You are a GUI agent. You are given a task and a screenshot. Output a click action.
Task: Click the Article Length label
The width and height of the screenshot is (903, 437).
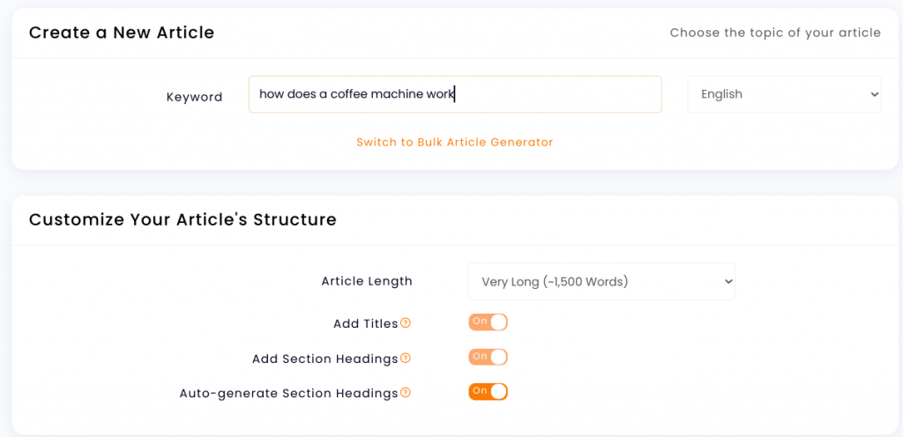click(x=367, y=281)
